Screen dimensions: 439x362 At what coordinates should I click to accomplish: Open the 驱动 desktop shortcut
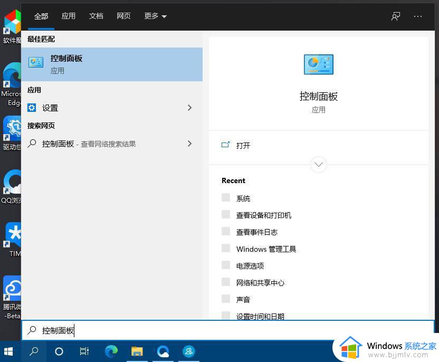tap(12, 134)
